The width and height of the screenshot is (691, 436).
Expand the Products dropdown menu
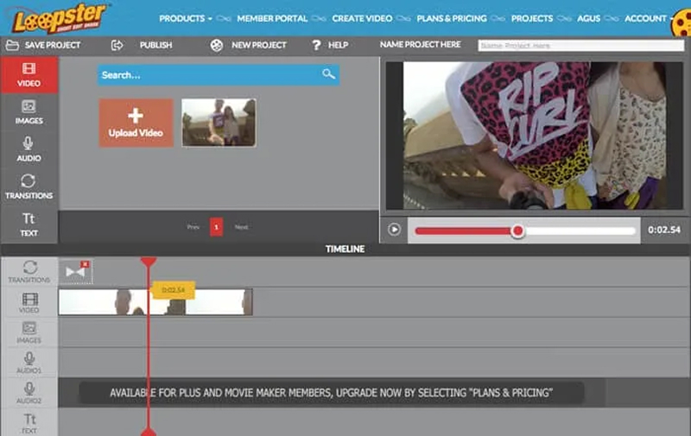pos(186,18)
